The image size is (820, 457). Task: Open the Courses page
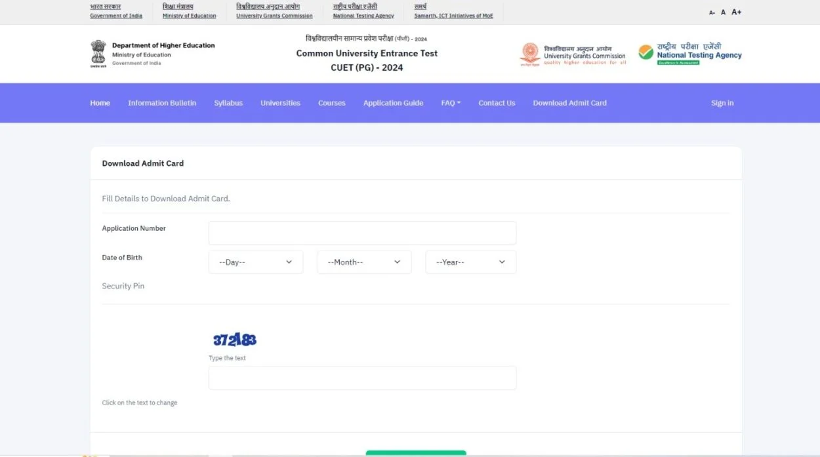tap(332, 103)
